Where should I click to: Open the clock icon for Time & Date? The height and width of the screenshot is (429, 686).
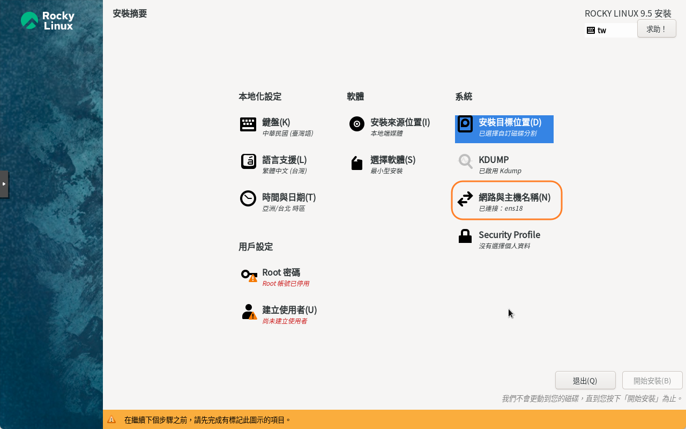248,198
